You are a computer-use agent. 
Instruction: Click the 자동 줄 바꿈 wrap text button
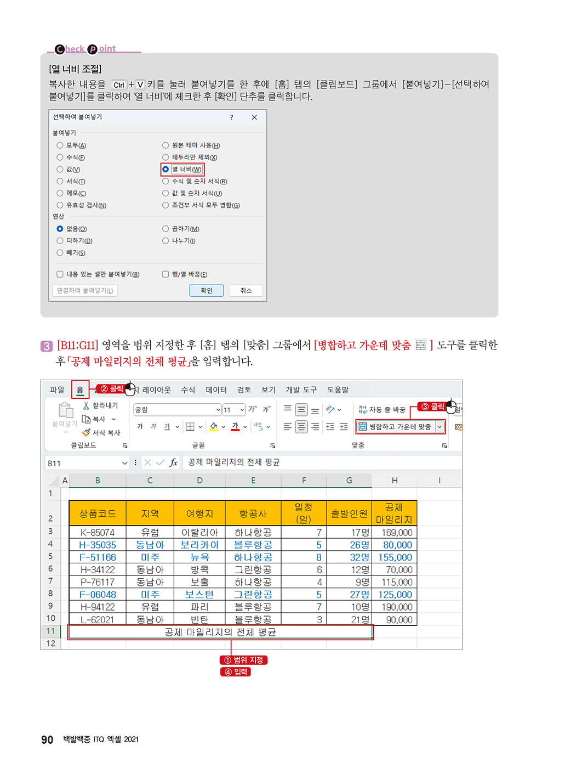382,410
